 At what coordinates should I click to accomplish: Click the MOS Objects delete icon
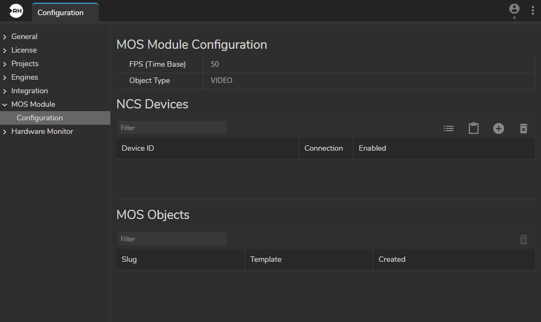point(524,240)
